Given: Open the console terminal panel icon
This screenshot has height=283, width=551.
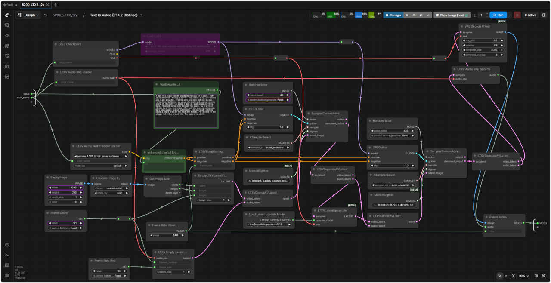Looking at the screenshot, I should [7, 255].
